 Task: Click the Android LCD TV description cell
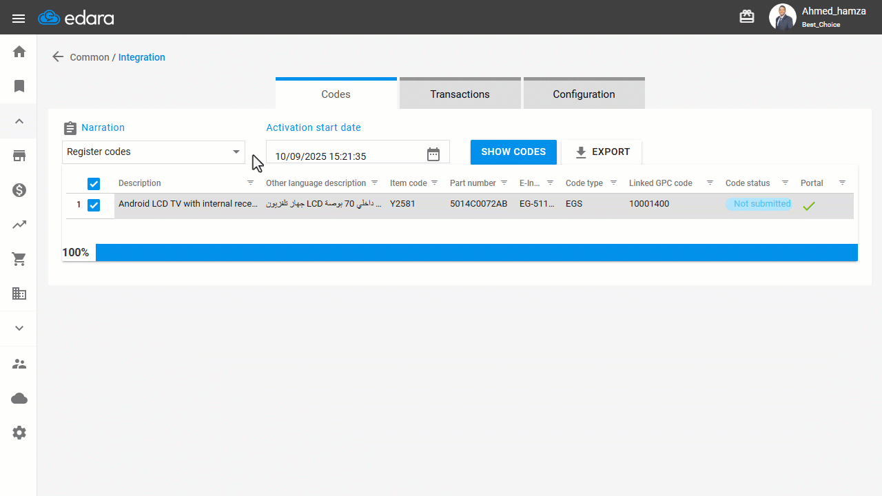click(x=188, y=204)
